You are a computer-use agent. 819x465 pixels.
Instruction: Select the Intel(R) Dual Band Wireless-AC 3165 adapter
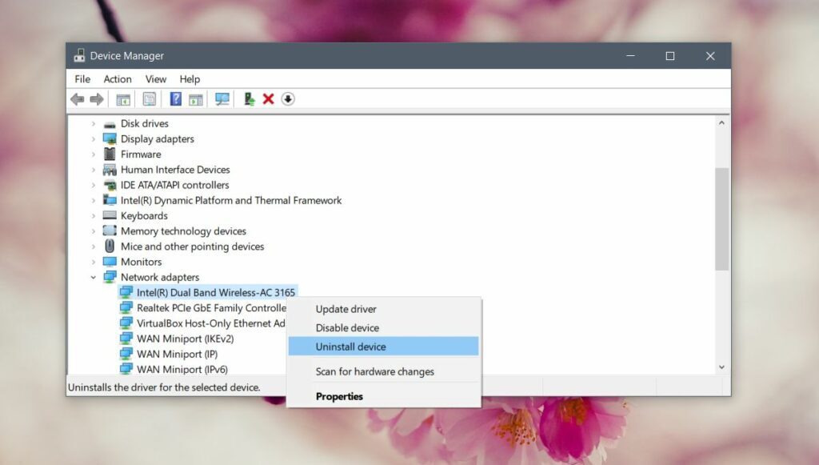210,292
